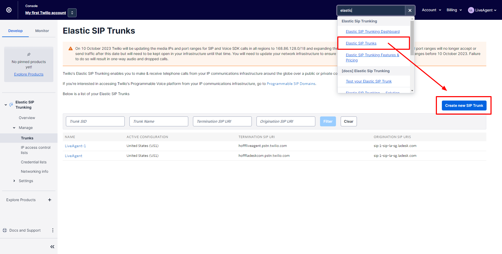Open the account switcher dropdown
The width and height of the screenshot is (502, 254).
click(72, 13)
